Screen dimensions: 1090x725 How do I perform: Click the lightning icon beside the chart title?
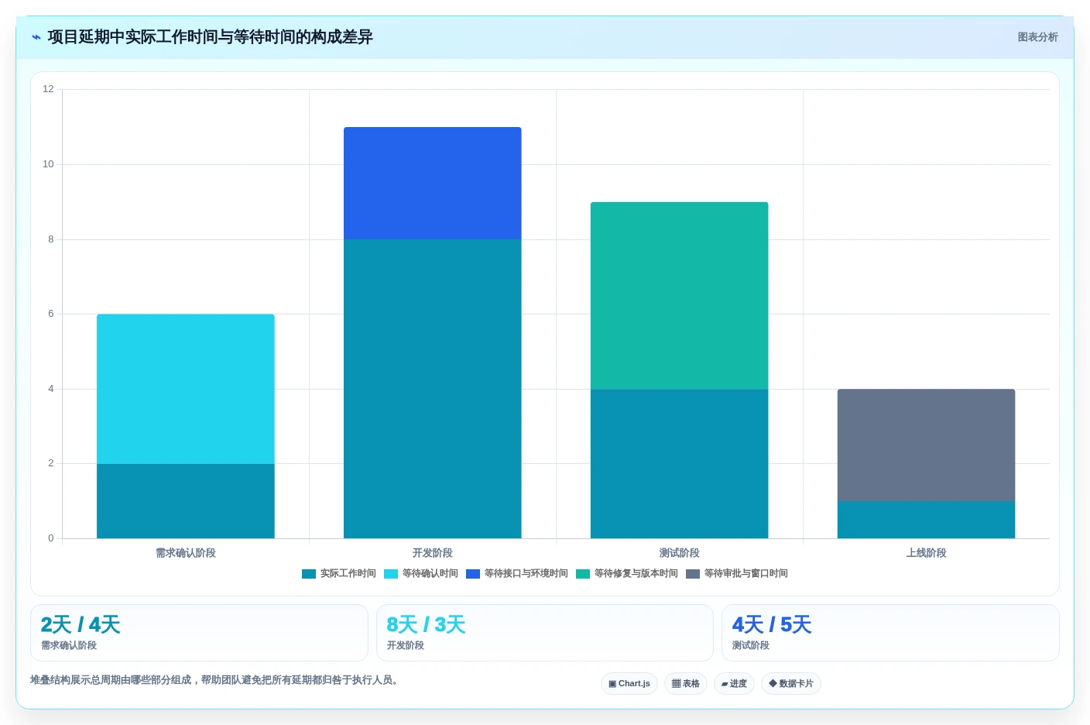pos(36,37)
